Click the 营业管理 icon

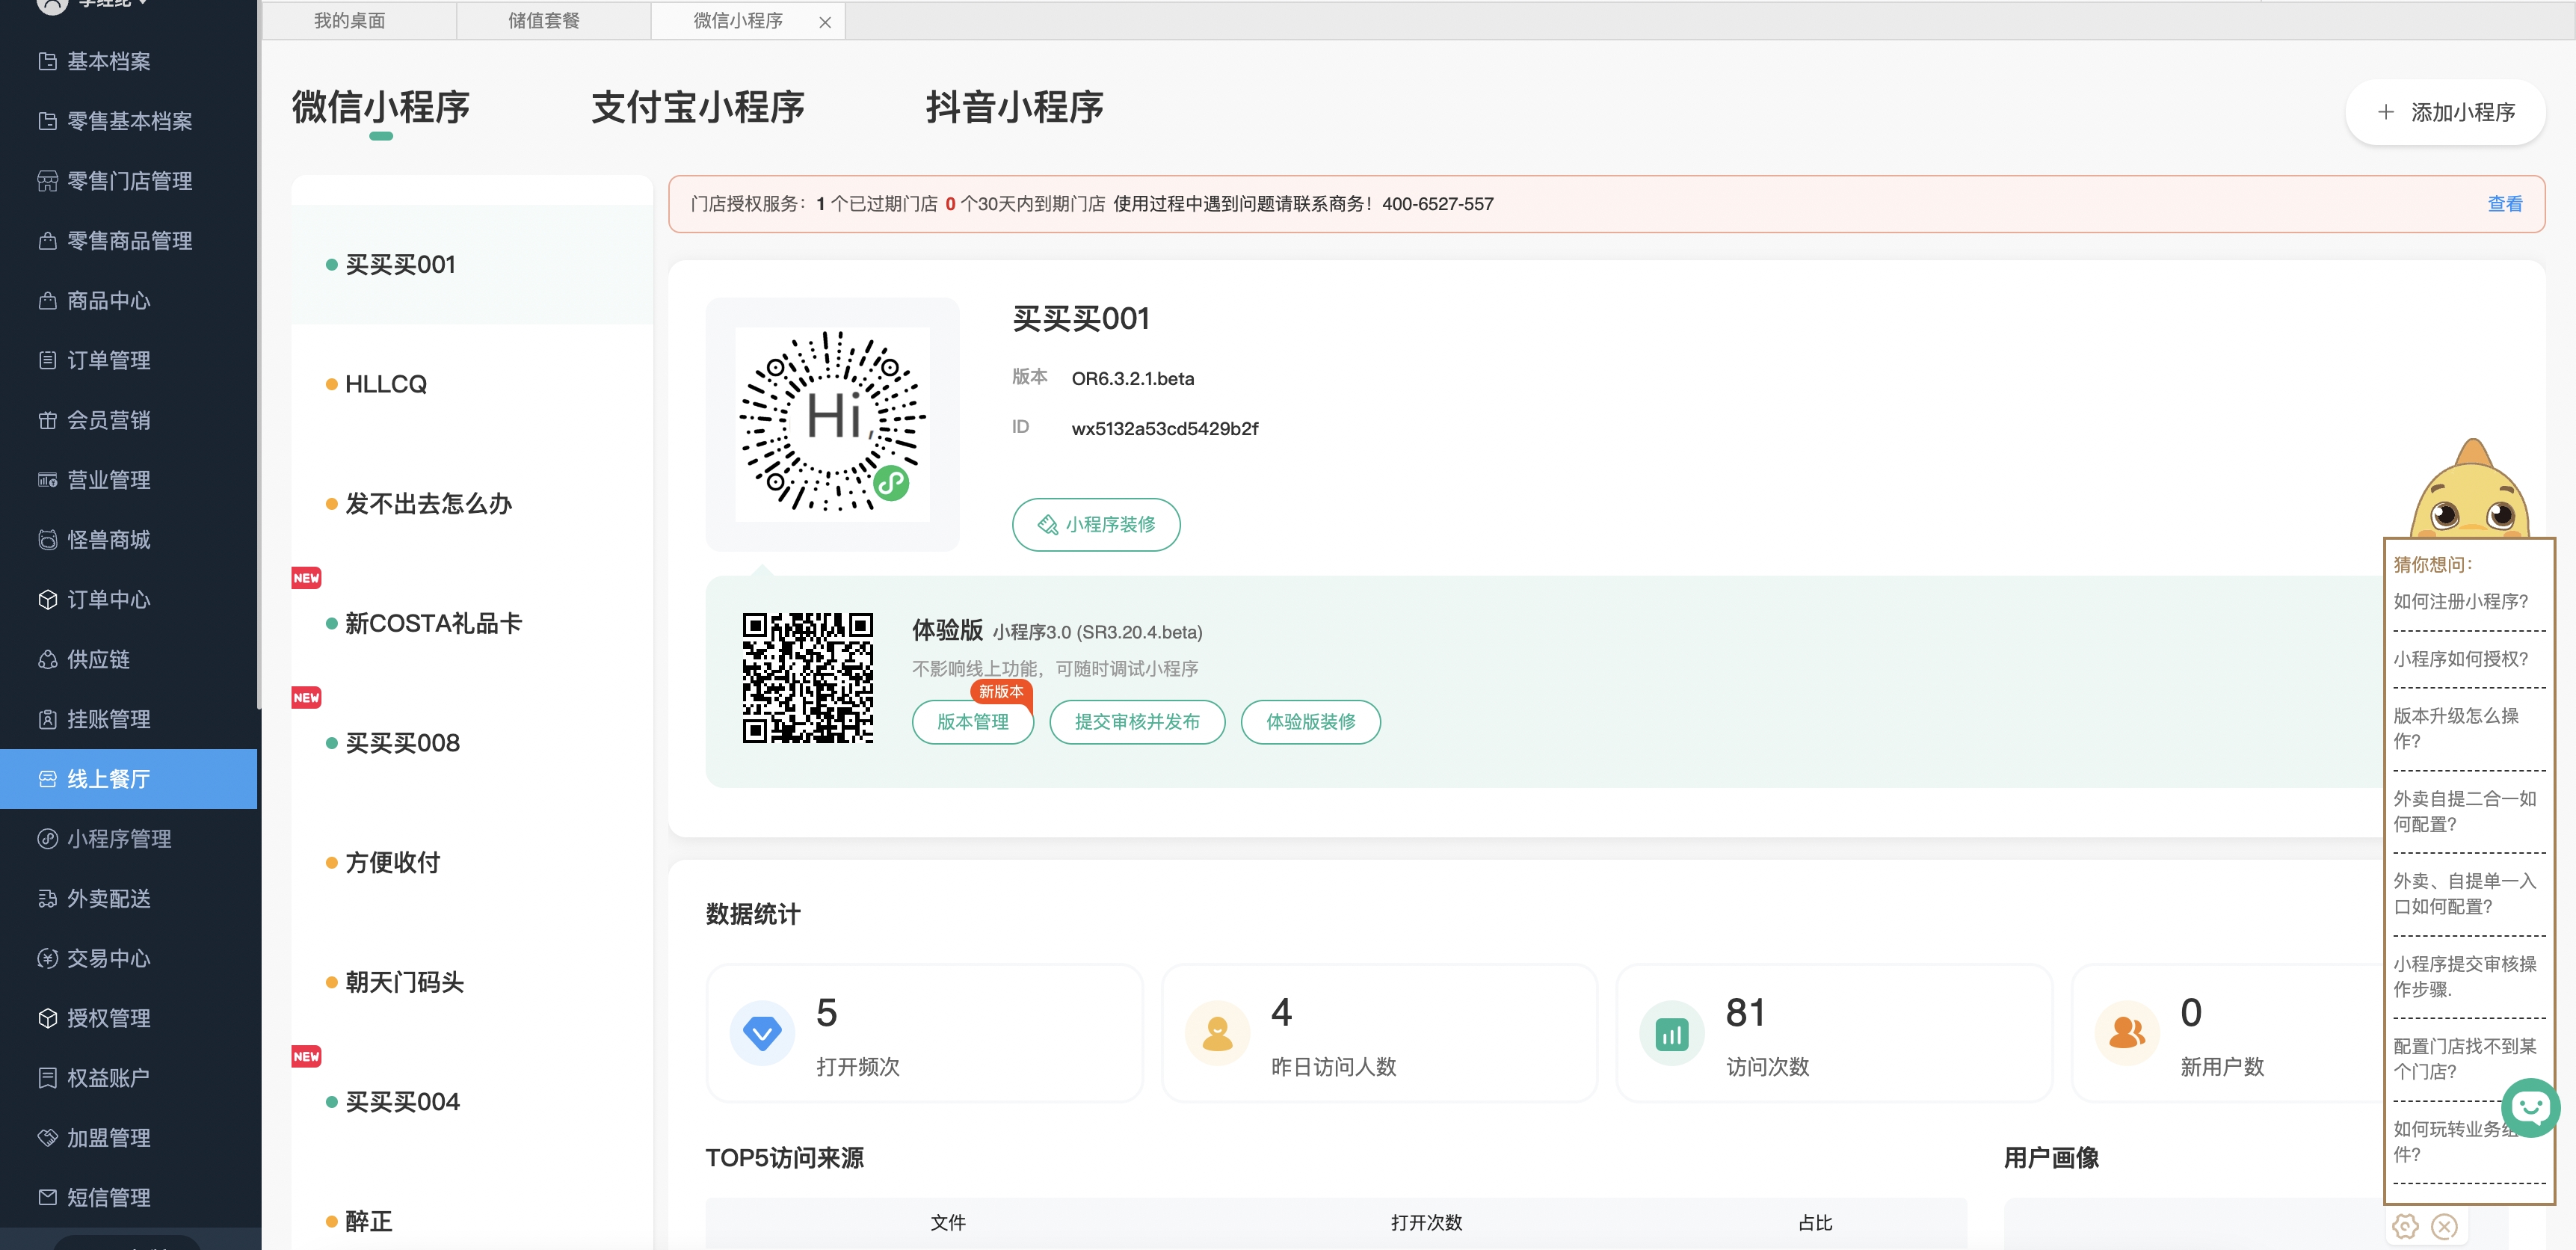(x=47, y=480)
